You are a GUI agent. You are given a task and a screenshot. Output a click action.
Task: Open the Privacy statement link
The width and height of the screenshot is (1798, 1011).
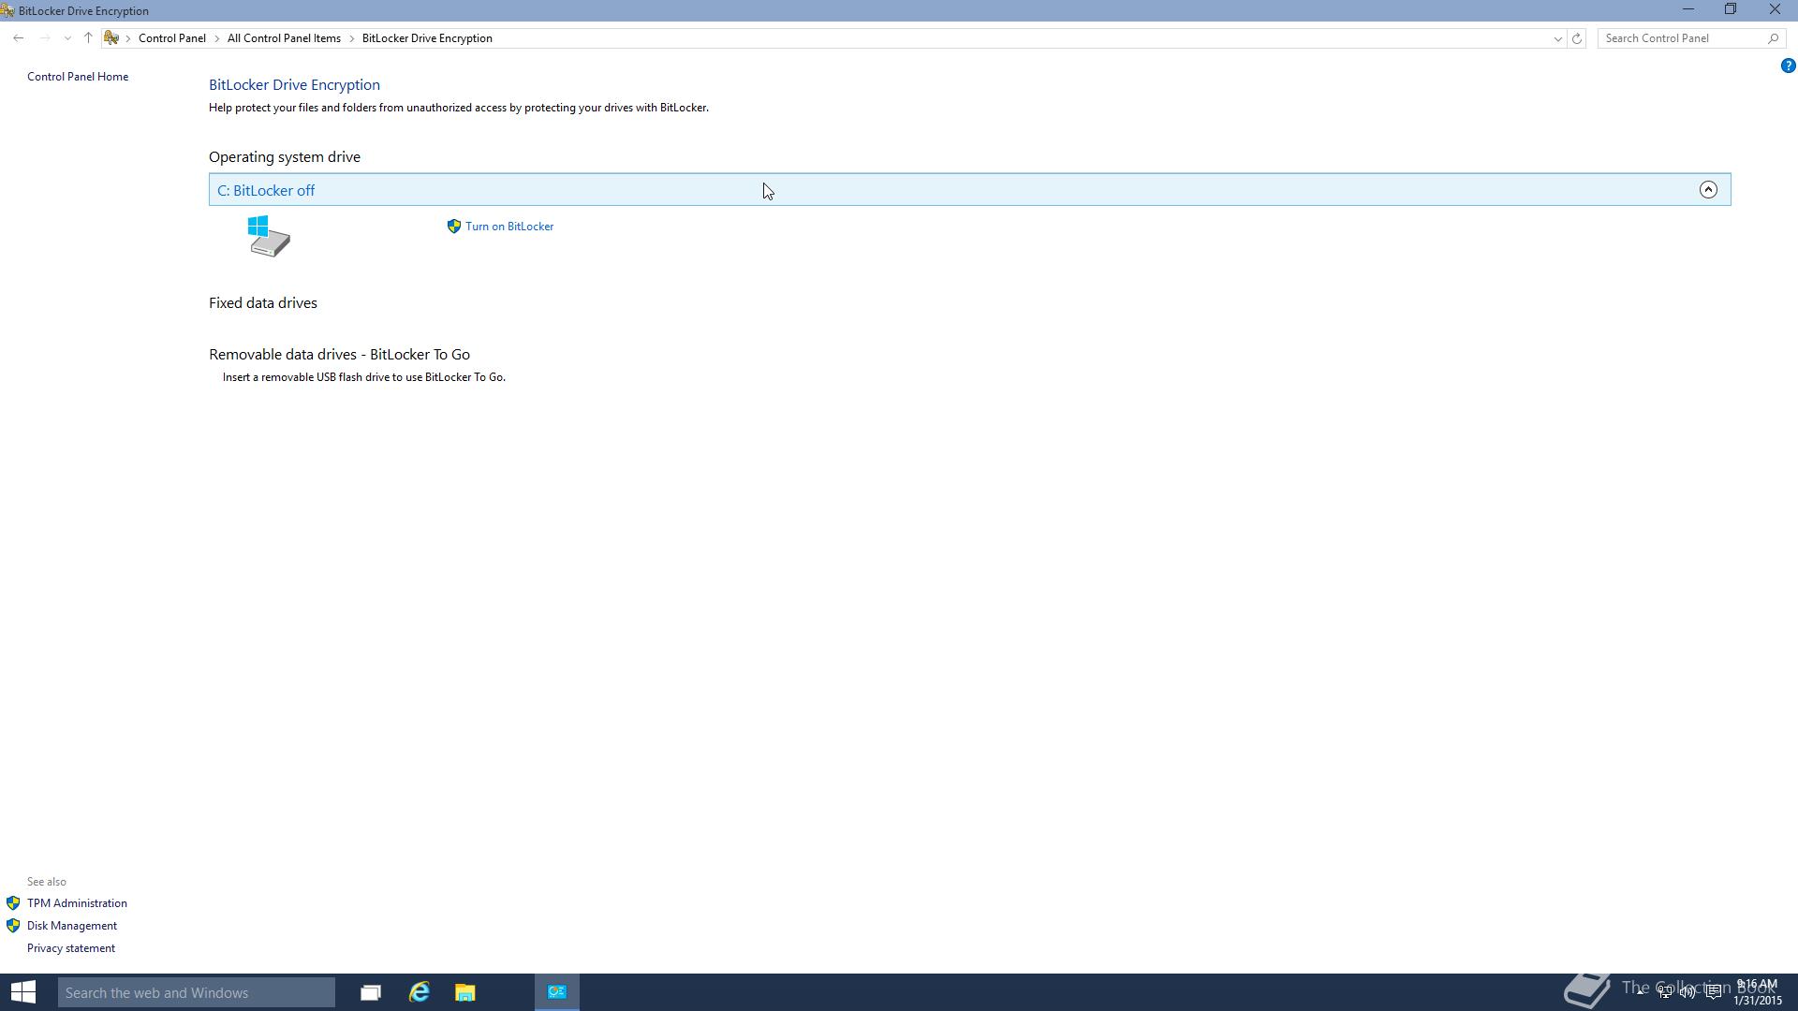pos(71,948)
